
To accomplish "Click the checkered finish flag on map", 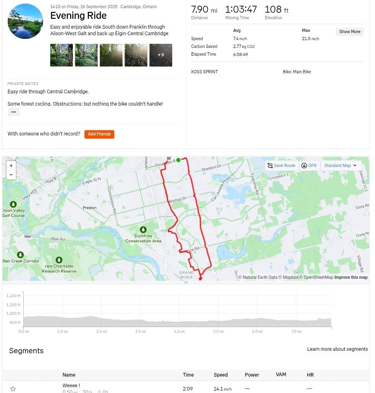I will 169,158.
